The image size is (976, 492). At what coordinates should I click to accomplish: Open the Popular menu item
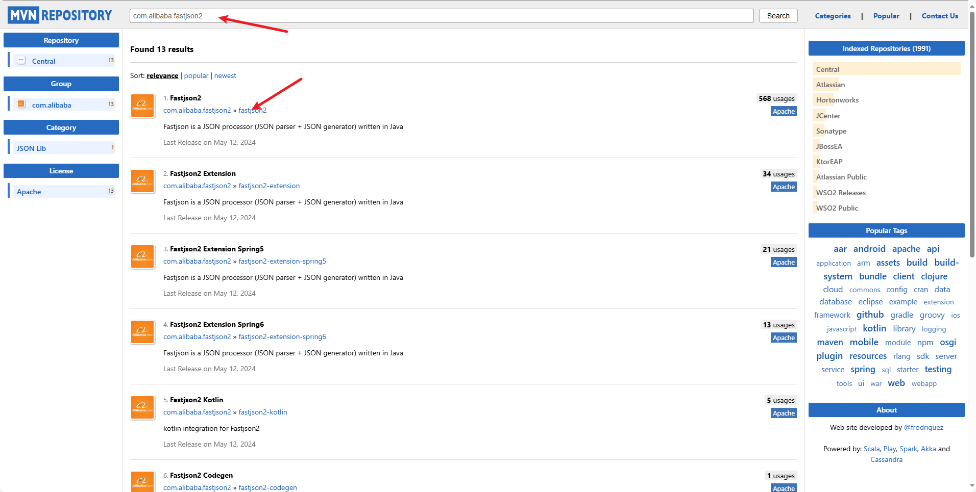point(886,16)
